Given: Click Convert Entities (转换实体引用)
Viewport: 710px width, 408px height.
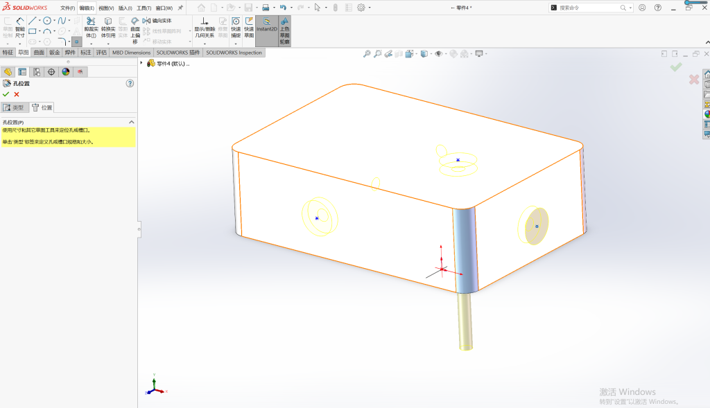Looking at the screenshot, I should [x=107, y=28].
